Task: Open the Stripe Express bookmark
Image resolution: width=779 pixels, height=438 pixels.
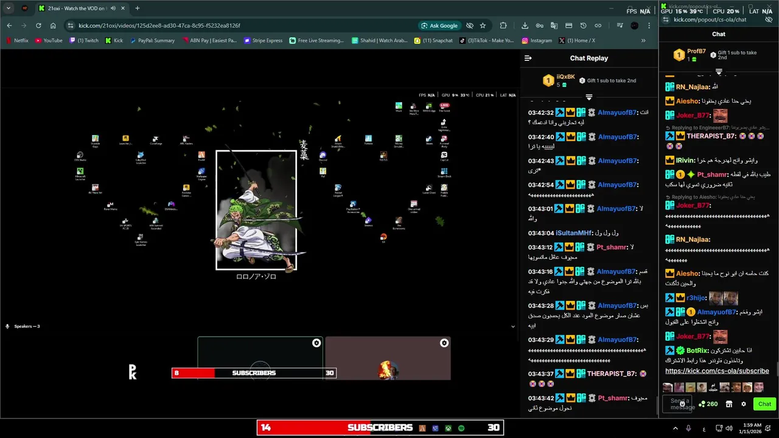Action: 263,41
